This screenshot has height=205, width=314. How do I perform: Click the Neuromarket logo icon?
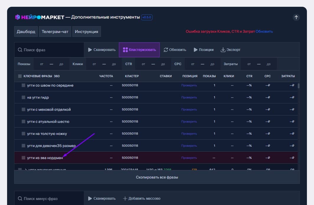point(18,17)
